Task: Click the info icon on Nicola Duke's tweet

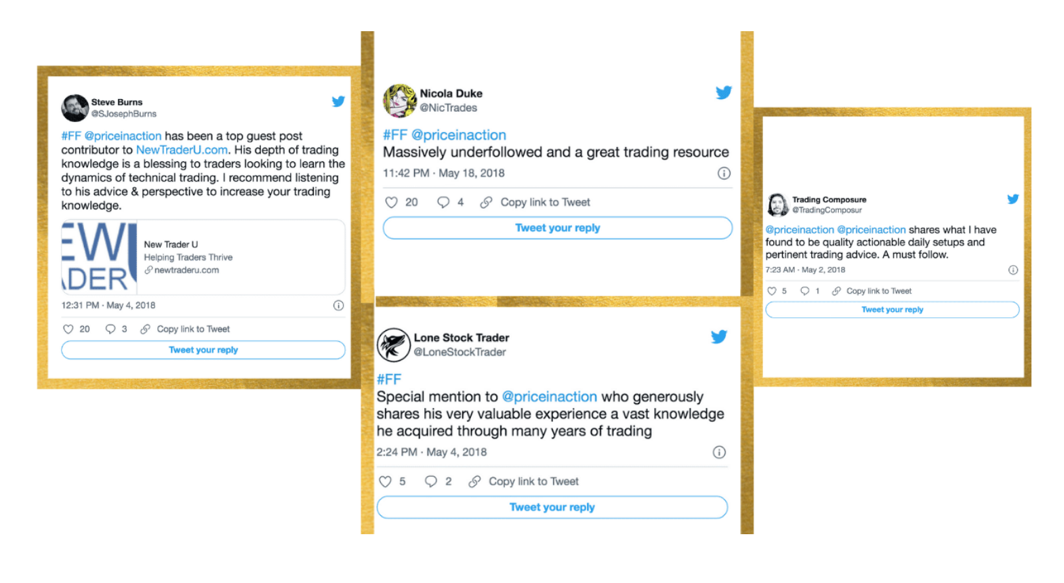Action: (x=724, y=174)
